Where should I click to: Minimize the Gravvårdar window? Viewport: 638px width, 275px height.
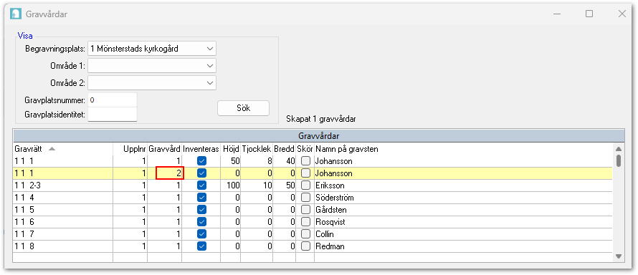[x=556, y=14]
